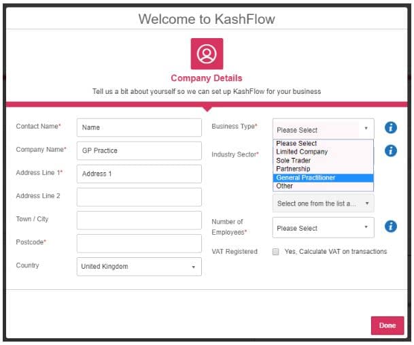Open the Number of Employees dropdown
Screen dimensions: 414x345
pyautogui.click(x=323, y=228)
